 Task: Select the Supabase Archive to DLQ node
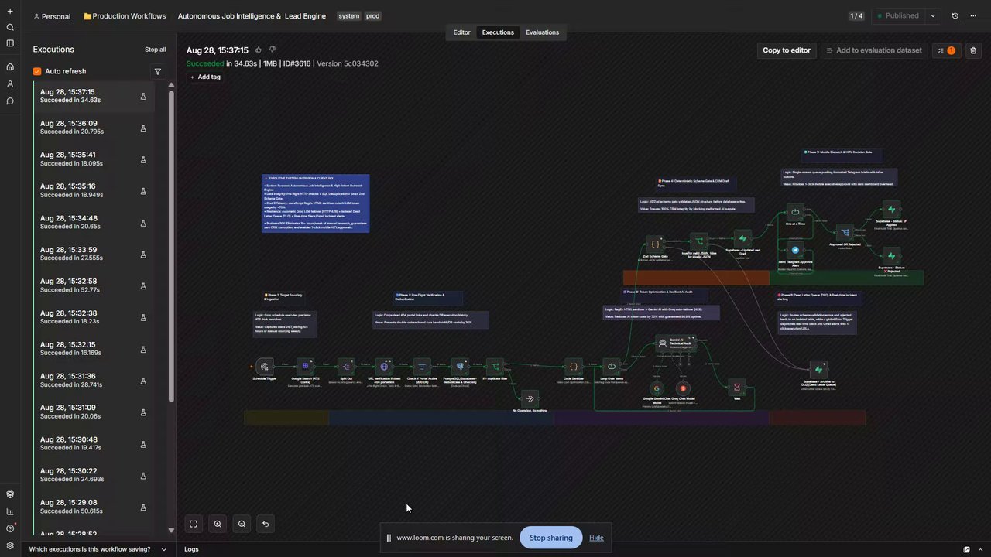click(x=818, y=370)
